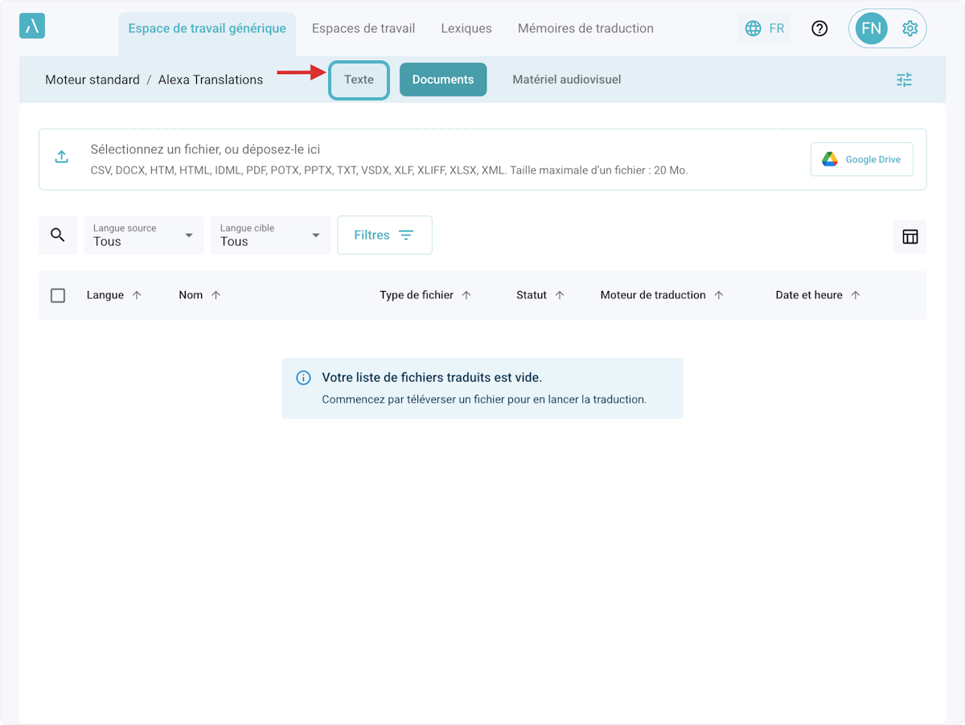The height and width of the screenshot is (725, 965).
Task: Click the Google Drive button
Action: click(861, 159)
